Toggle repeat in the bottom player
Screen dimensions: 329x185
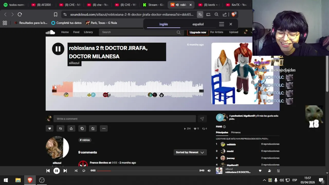(84, 171)
